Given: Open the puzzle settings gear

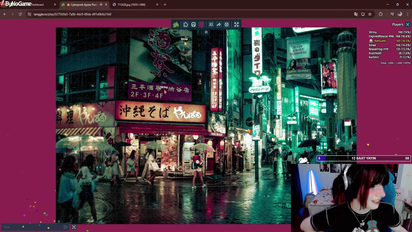Looking at the screenshot, I should tap(227, 24).
